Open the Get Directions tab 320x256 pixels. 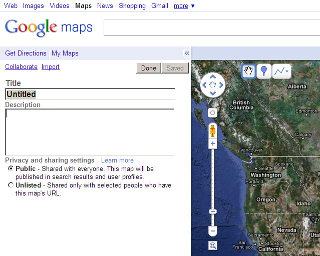pos(26,53)
